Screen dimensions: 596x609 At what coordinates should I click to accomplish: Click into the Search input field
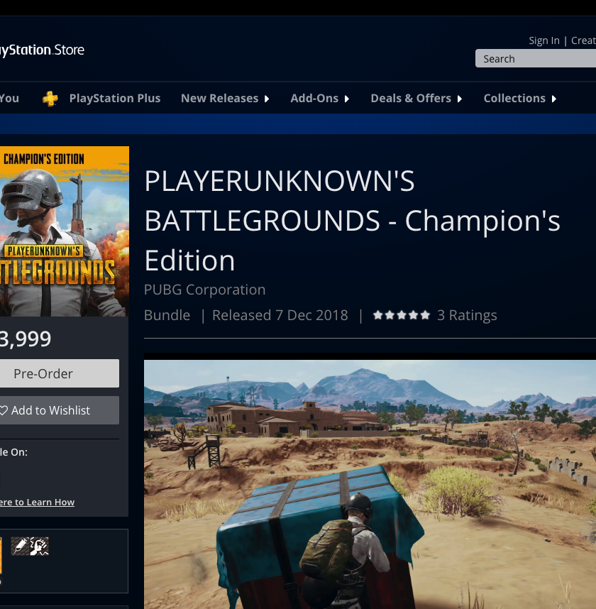tap(536, 59)
